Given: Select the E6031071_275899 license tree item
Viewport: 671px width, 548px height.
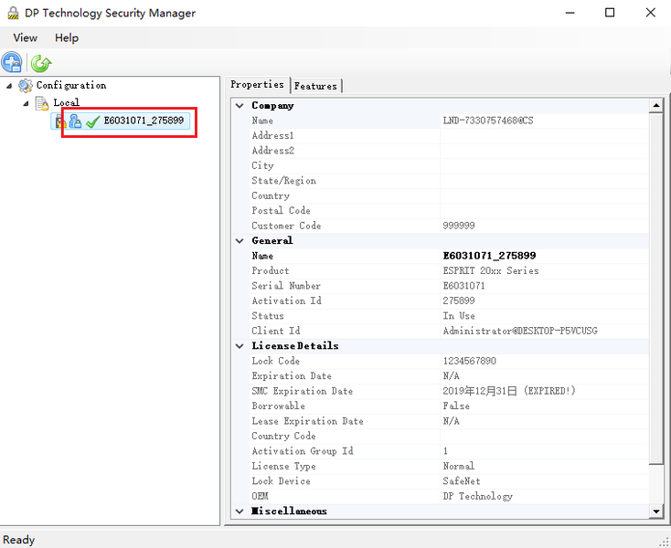Looking at the screenshot, I should click(144, 121).
